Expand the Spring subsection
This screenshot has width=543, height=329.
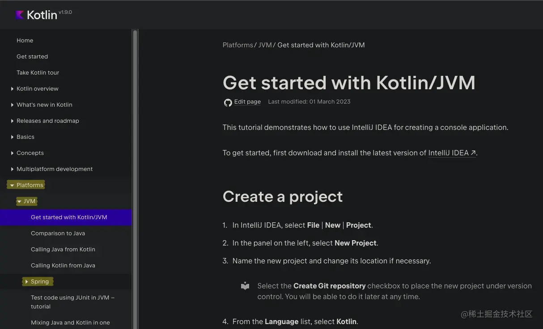tap(26, 282)
